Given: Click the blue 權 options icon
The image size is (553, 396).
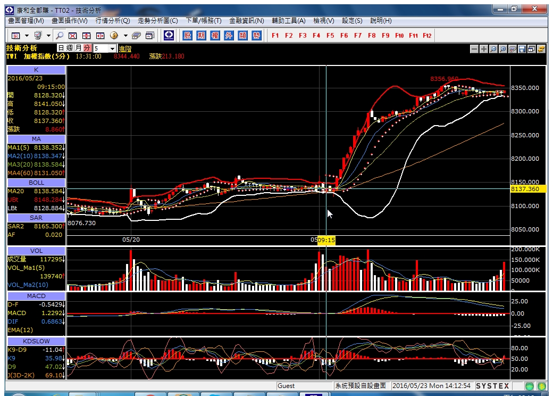Looking at the screenshot, I should [x=215, y=35].
